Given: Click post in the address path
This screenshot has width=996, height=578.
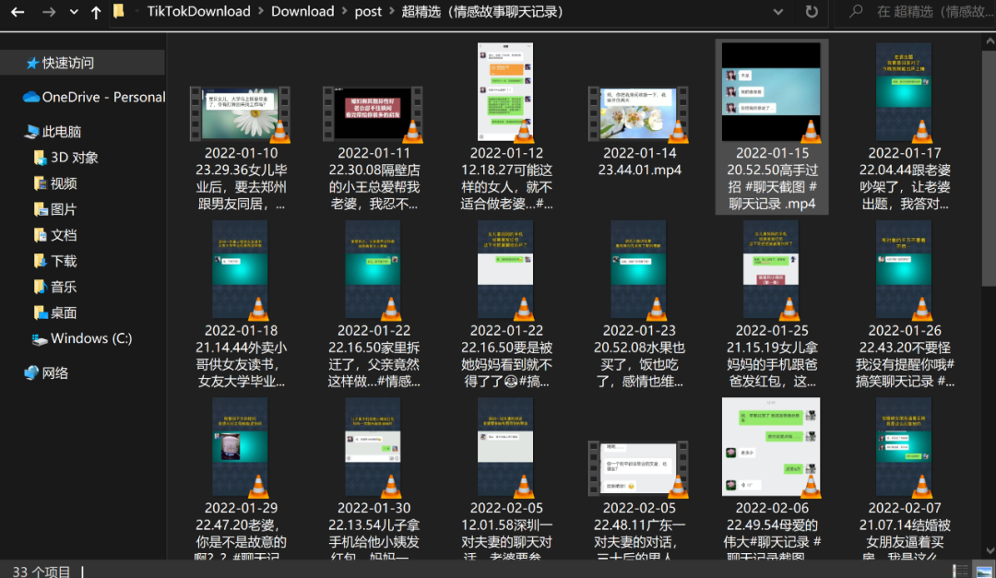Looking at the screenshot, I should pos(368,11).
